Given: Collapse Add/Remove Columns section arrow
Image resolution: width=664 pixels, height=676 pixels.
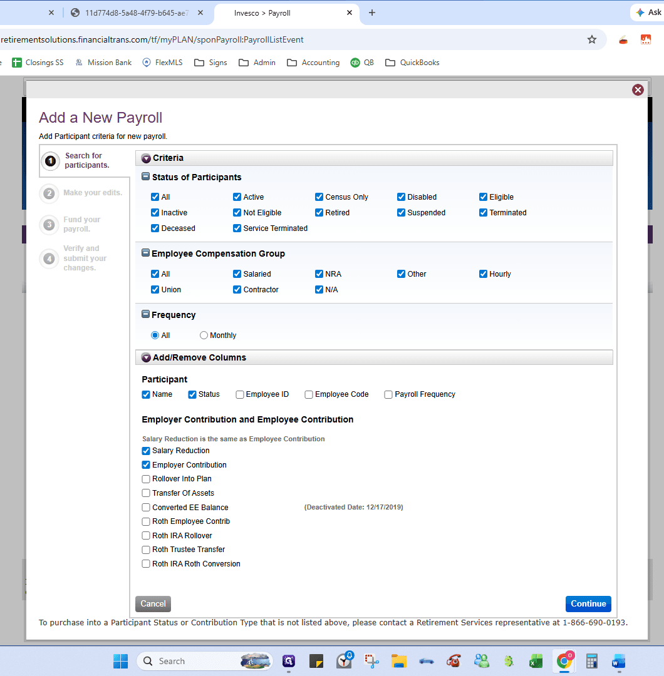Looking at the screenshot, I should point(146,358).
